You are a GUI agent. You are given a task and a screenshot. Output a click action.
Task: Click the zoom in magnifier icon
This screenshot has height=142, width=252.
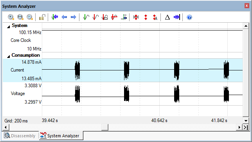click(x=11, y=17)
